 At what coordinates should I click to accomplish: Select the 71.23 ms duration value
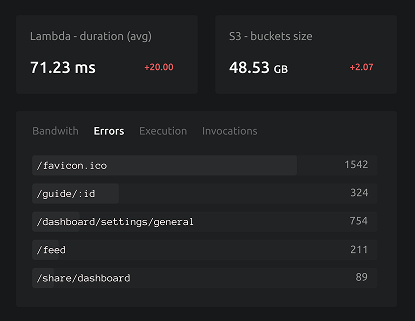63,68
